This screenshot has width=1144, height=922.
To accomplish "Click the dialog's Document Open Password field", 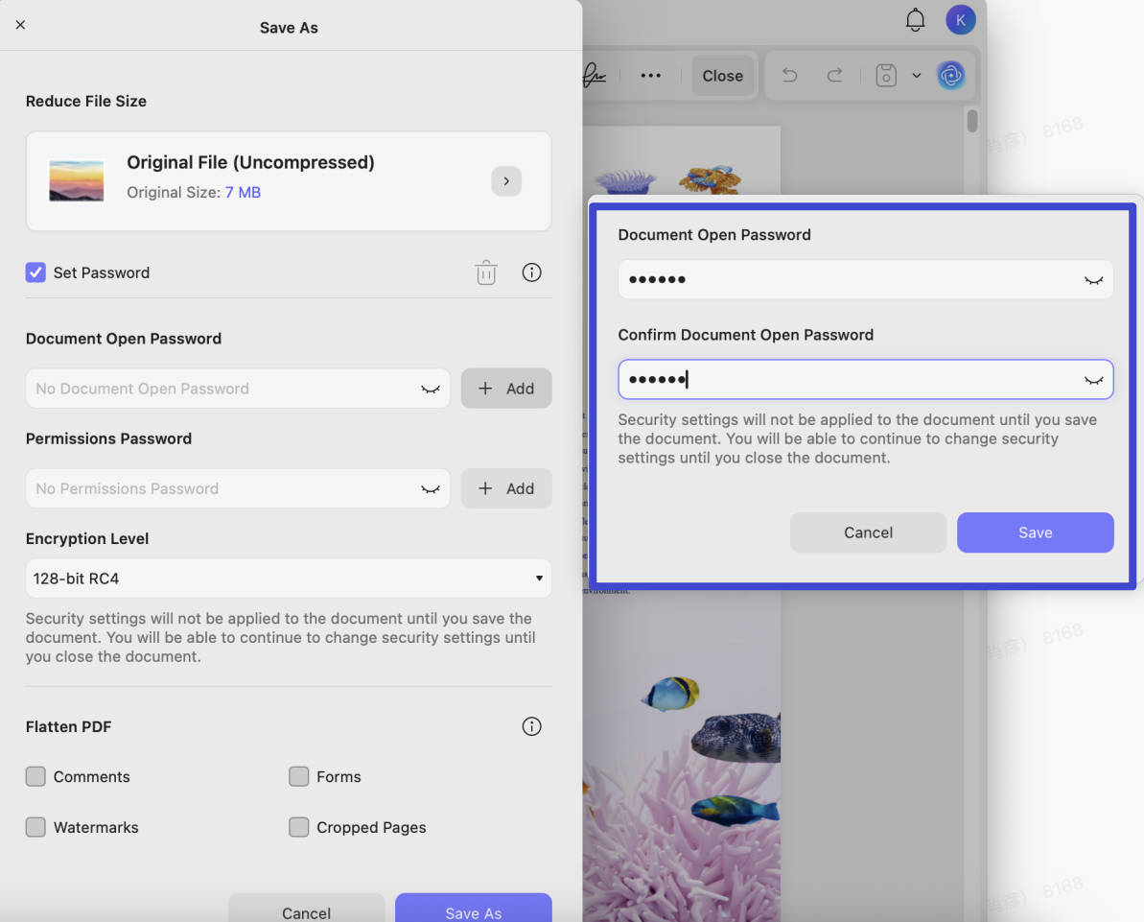I will [x=865, y=279].
